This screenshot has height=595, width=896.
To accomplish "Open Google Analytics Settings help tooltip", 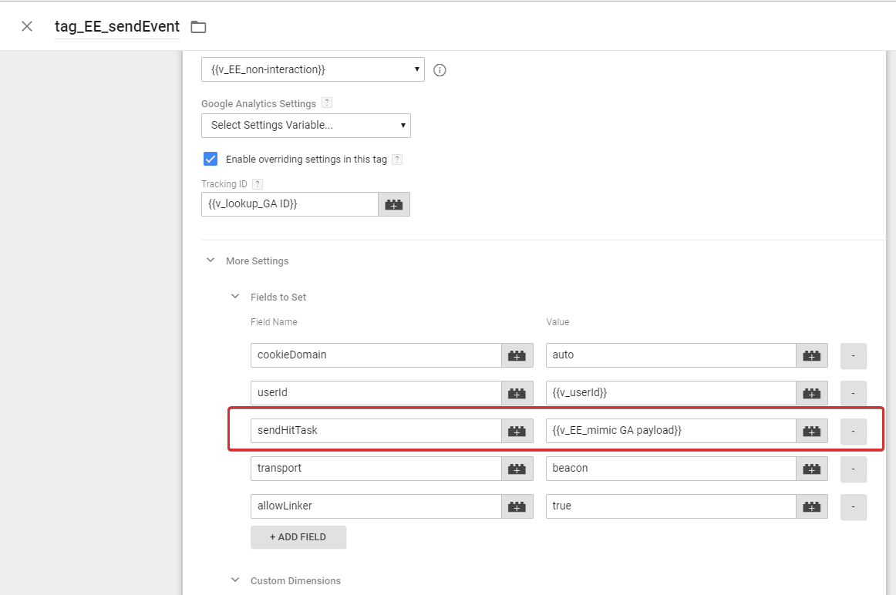I will point(326,102).
